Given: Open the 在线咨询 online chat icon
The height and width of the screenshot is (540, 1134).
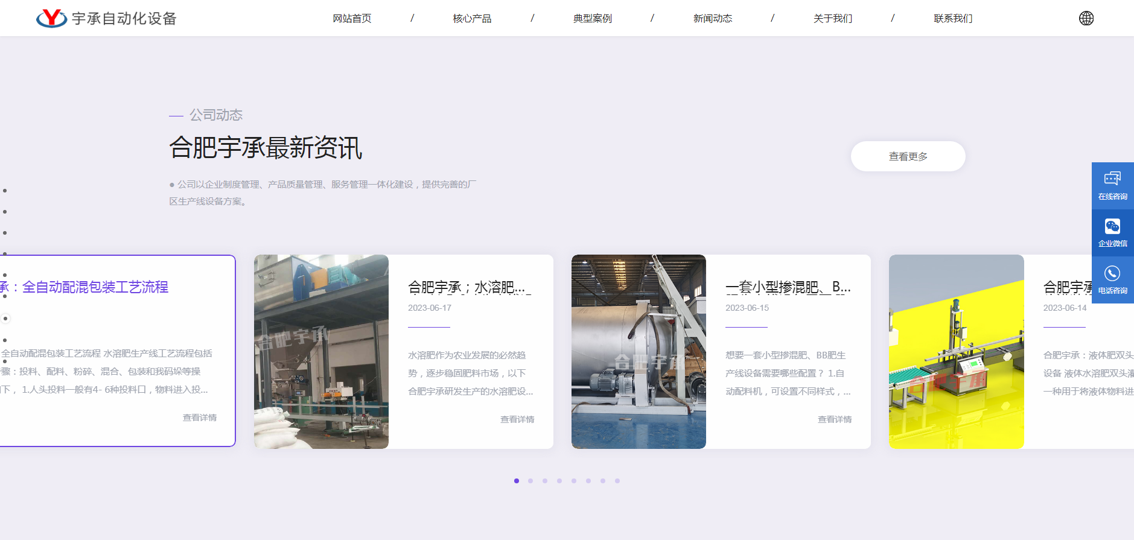Looking at the screenshot, I should [x=1112, y=185].
